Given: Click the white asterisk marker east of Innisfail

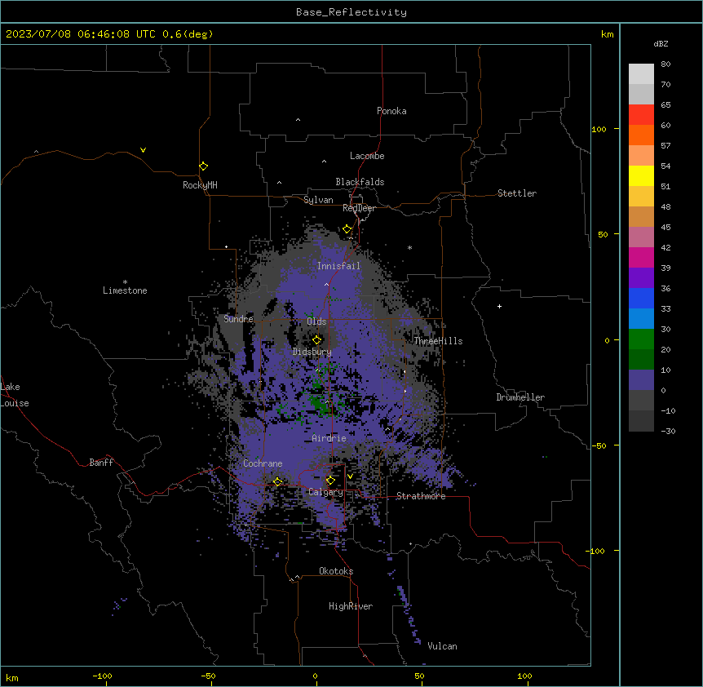Looking at the screenshot, I should 409,247.
